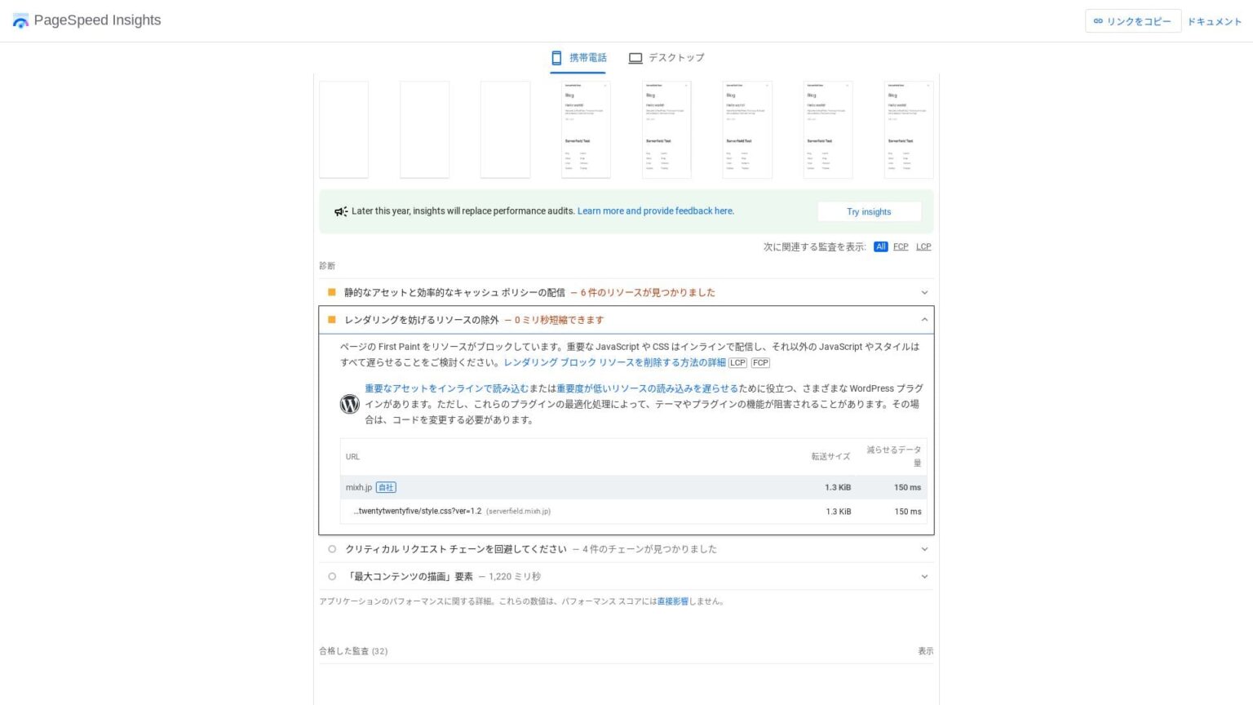Click the mobile phone icon on 携帯電話 tab
1253x705 pixels.
[x=557, y=57]
